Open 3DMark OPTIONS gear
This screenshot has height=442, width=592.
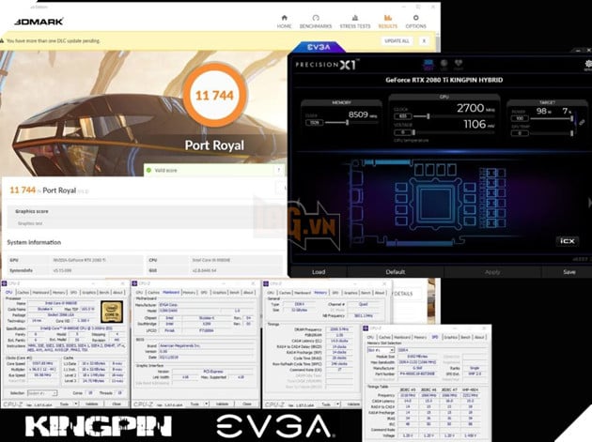[x=415, y=22]
